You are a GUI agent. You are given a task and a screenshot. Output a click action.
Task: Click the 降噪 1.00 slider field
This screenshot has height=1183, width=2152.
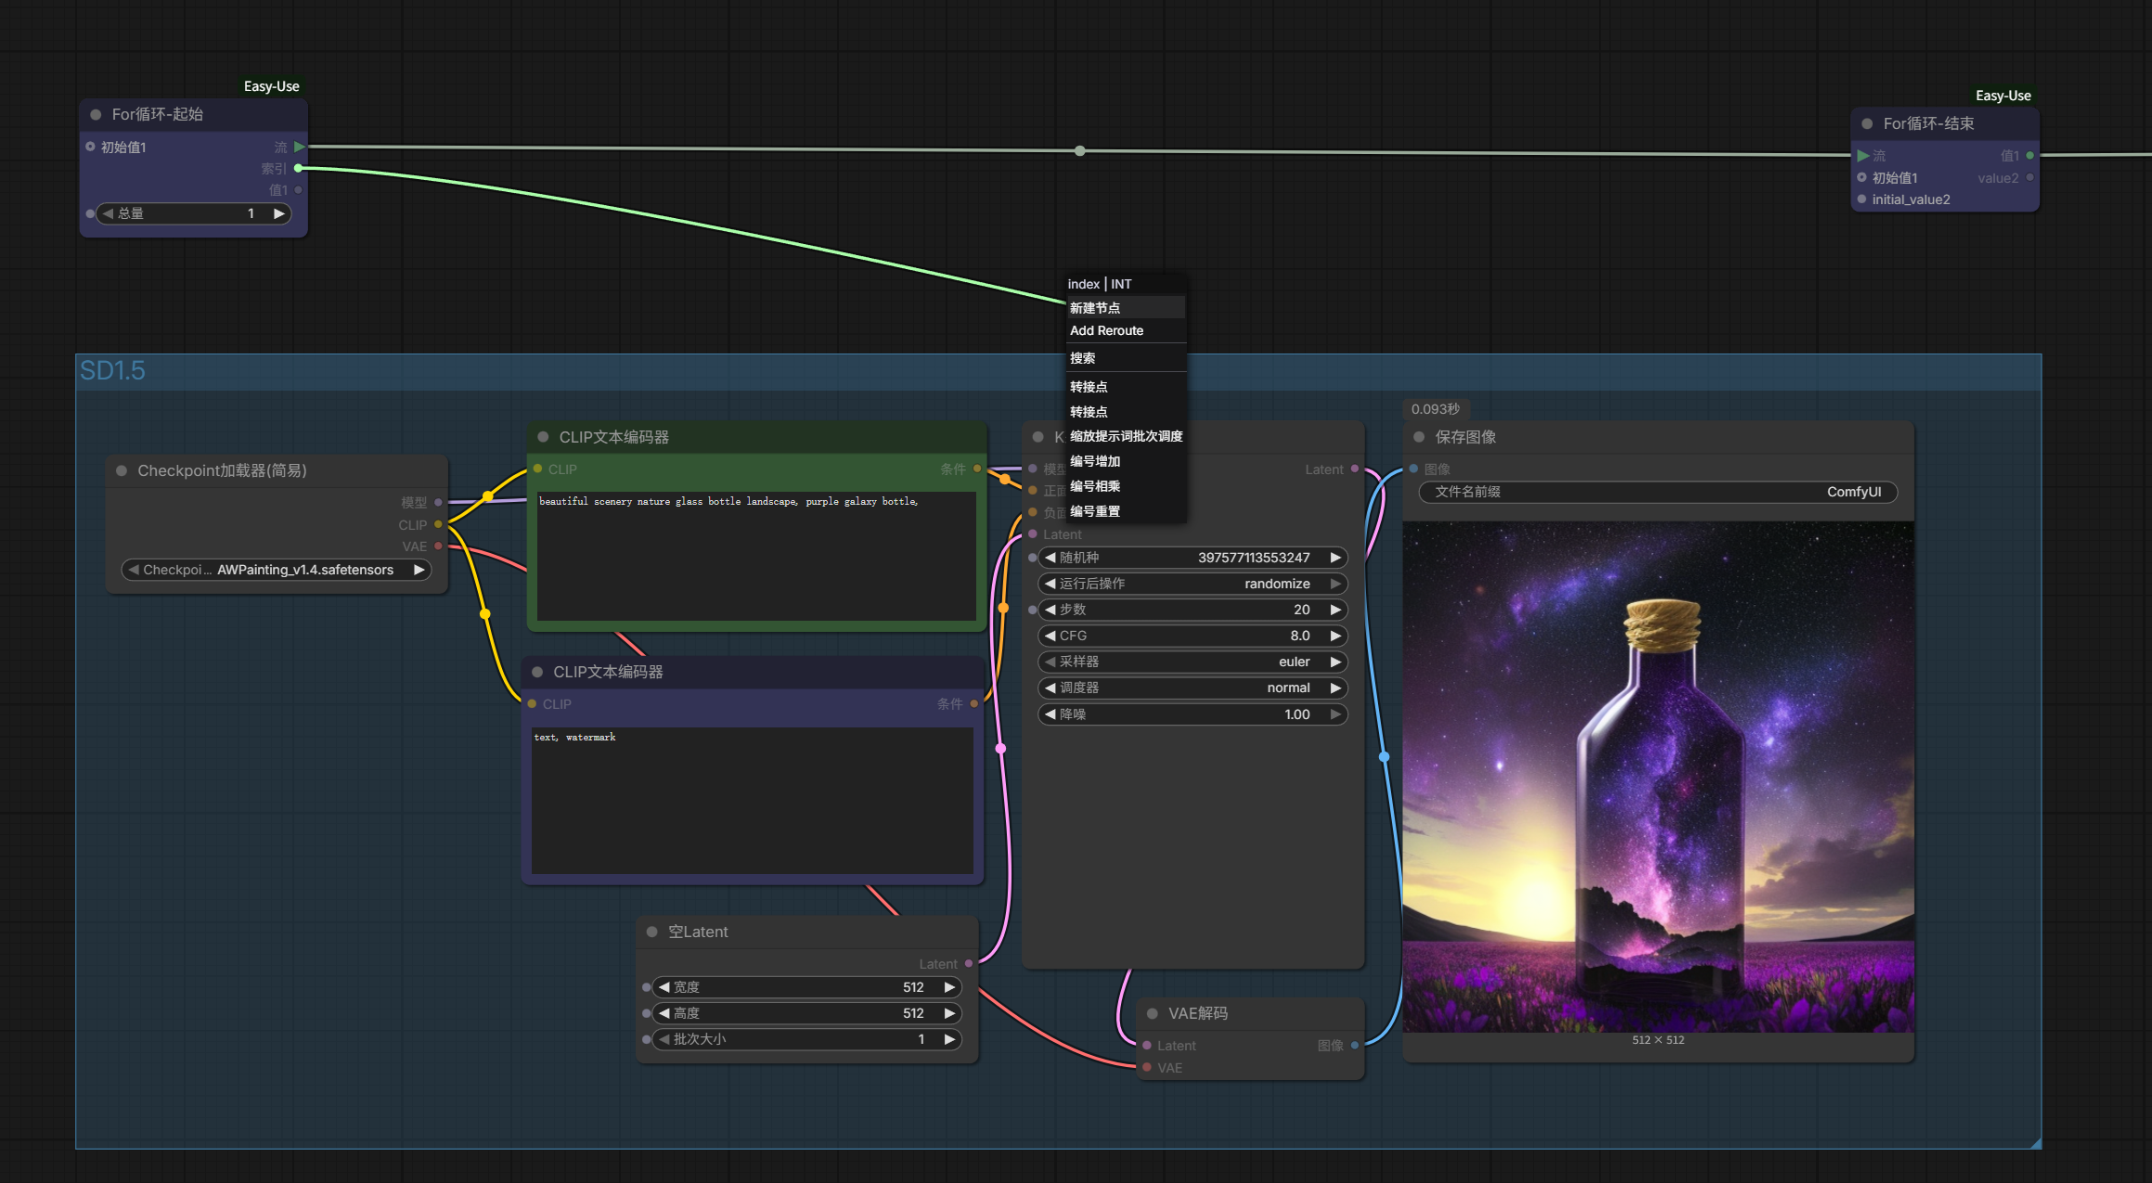[x=1192, y=714]
